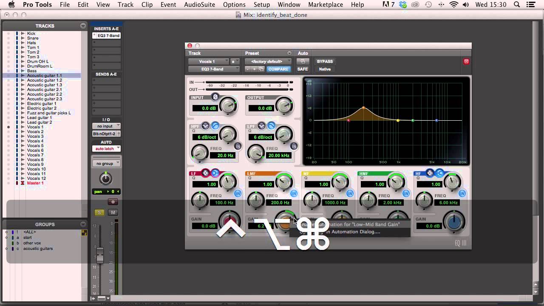The image size is (544, 306).
Task: Toggle the HPF band IN button
Action: click(238, 146)
